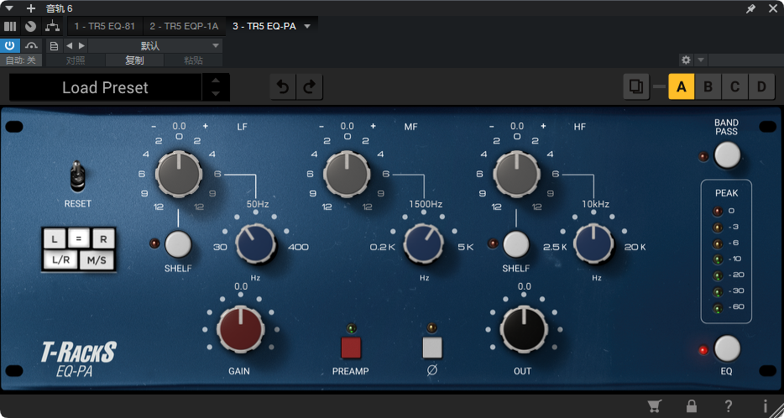Screen dimensions: 784x418
Task: Toggle the plugin power button
Action: pyautogui.click(x=10, y=45)
